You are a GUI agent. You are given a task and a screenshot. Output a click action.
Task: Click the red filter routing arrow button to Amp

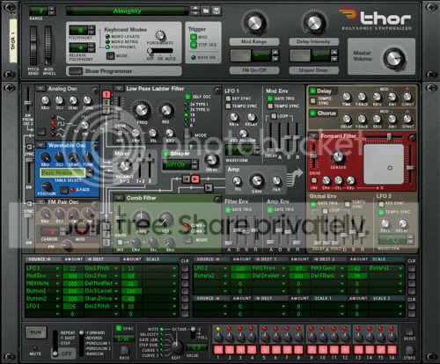194,178
